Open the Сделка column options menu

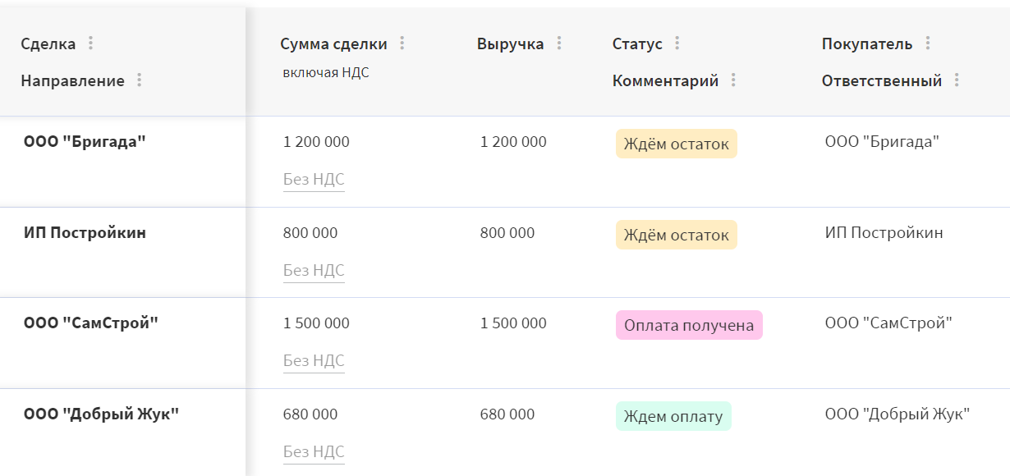[x=90, y=43]
